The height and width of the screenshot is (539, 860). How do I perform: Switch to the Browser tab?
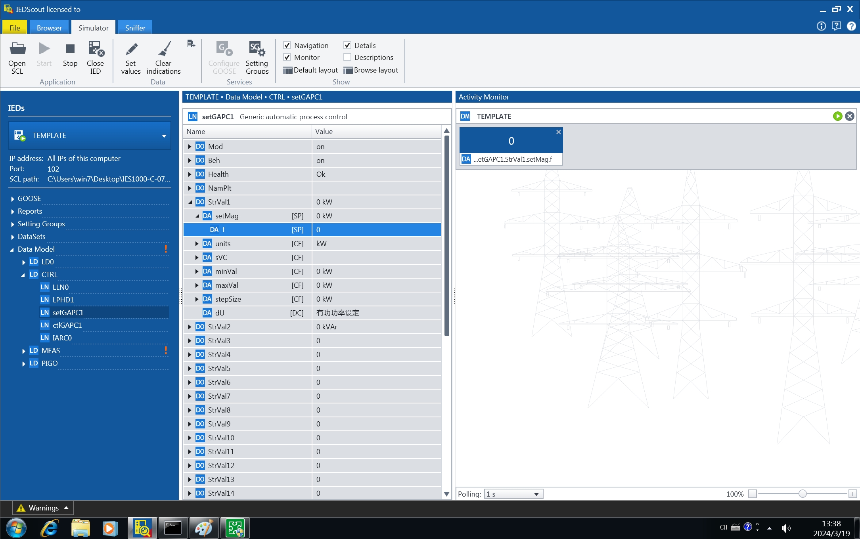pyautogui.click(x=50, y=27)
